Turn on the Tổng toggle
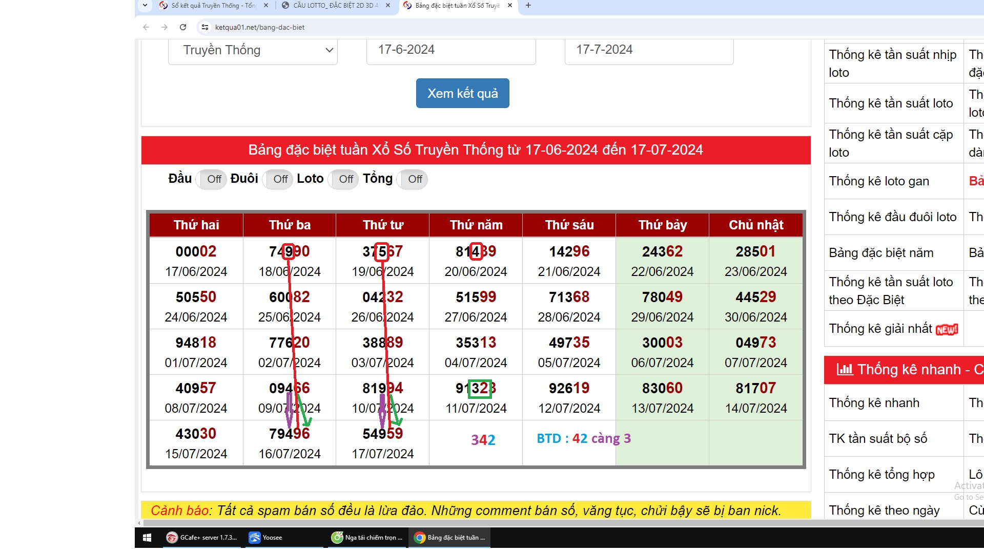The height and width of the screenshot is (553, 984). tap(412, 179)
